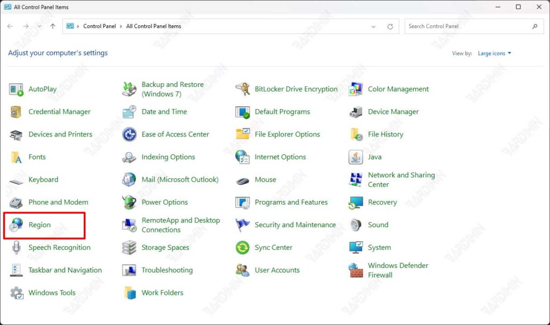Click All Control Panel Items breadcrumb

(154, 26)
